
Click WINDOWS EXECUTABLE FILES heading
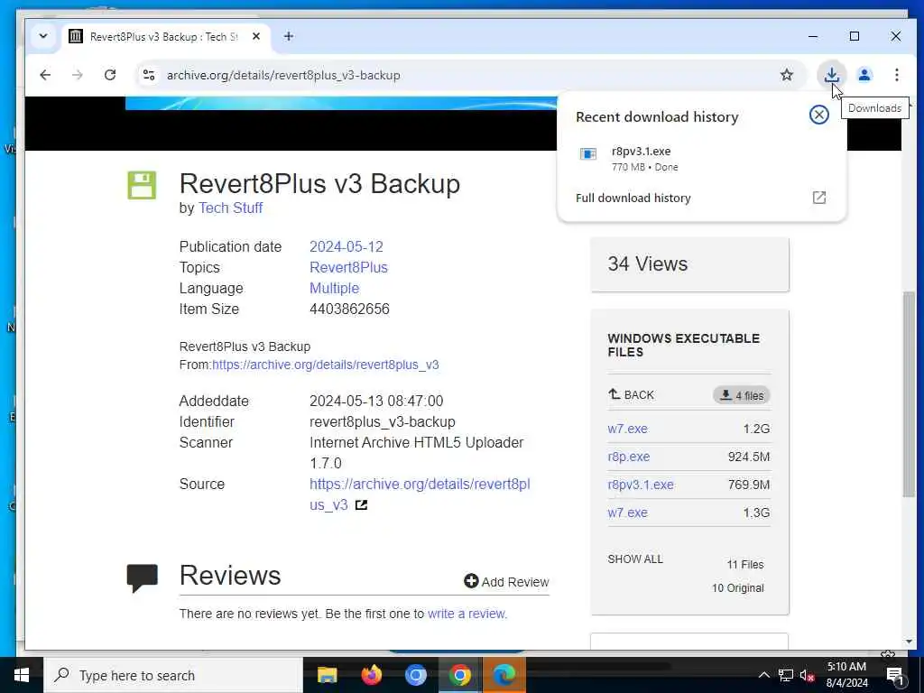point(684,346)
